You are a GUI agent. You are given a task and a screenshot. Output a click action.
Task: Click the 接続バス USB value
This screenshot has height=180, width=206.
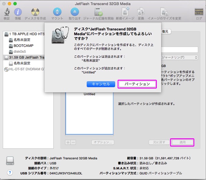click(53, 163)
